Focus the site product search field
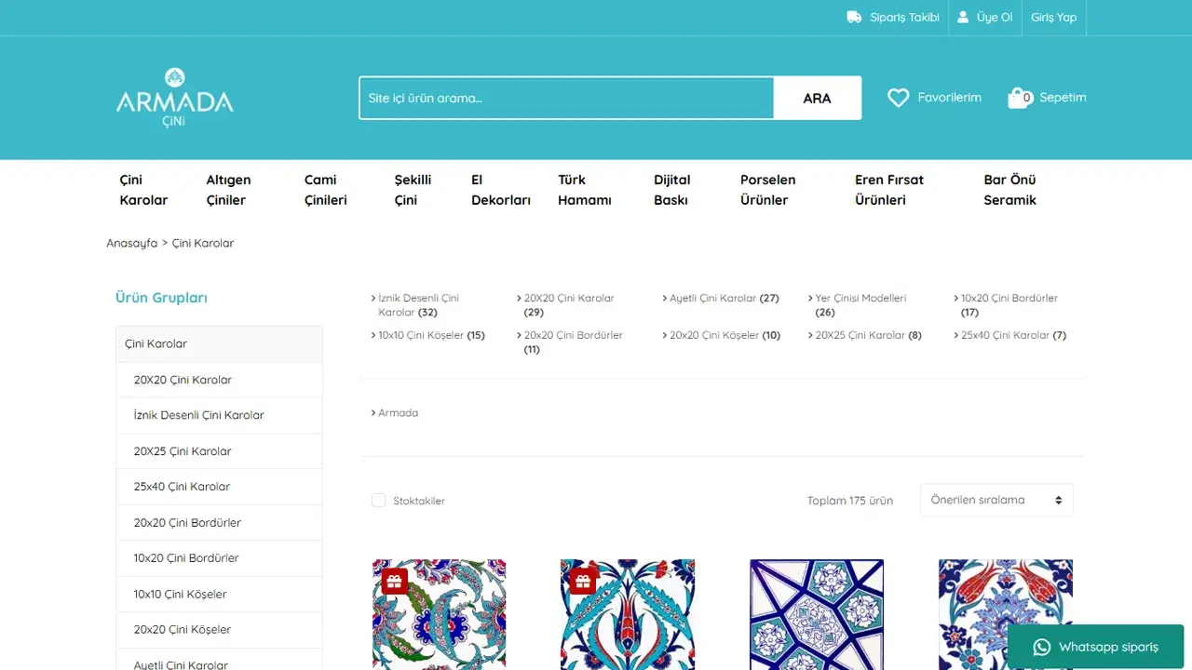Viewport: 1192px width, 670px height. click(566, 98)
